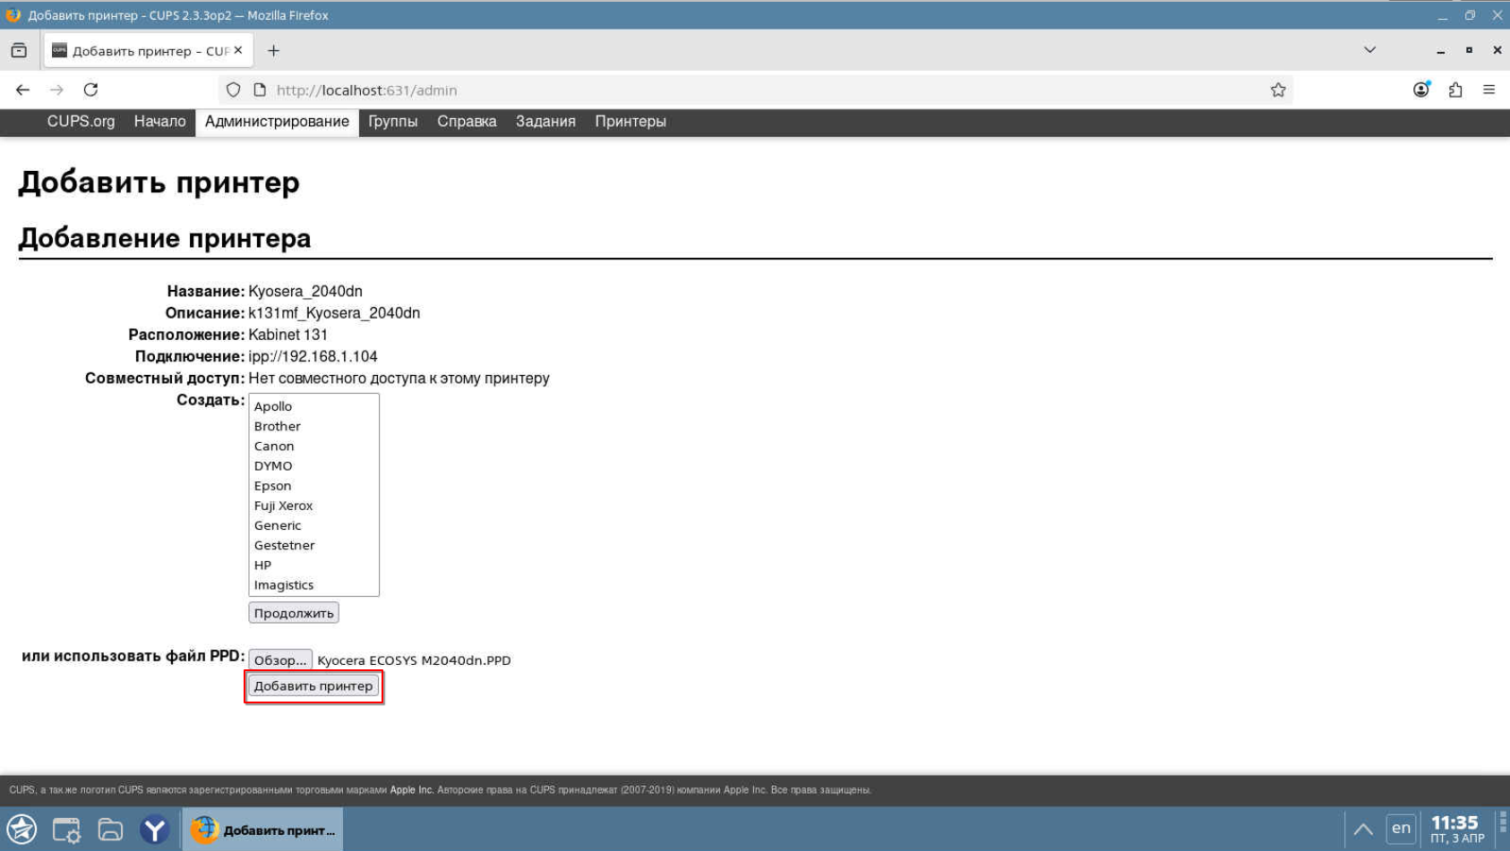Screen dimensions: 1510x851
Task: Switch the keyboard layout indicator en
Action: [x=1401, y=829]
